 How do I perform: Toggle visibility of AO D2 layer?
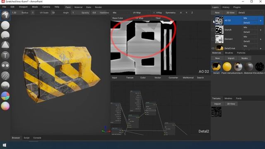[x=213, y=21]
